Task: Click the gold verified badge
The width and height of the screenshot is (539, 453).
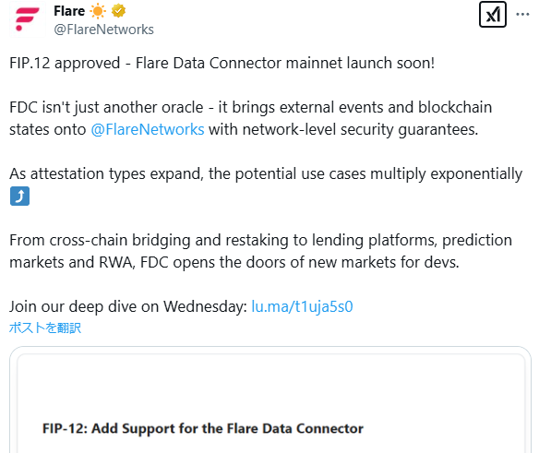Action: pos(118,11)
